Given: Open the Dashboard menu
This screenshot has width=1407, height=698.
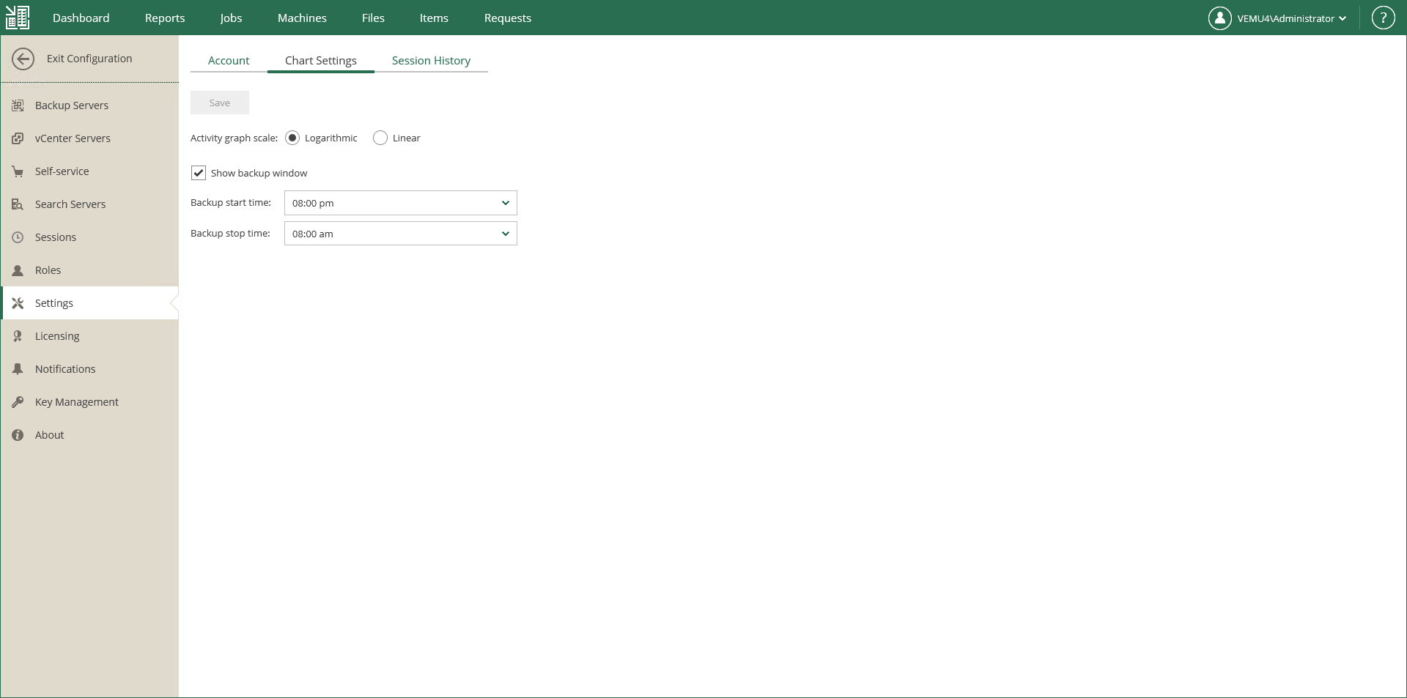Looking at the screenshot, I should (x=81, y=18).
